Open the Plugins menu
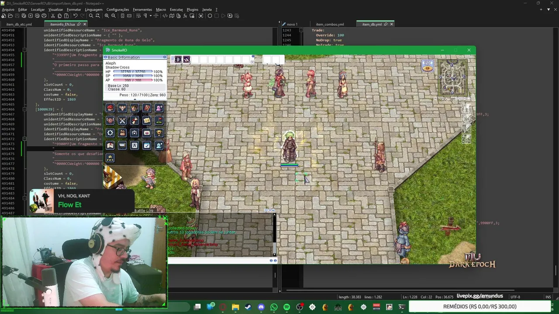559x314 pixels. tap(192, 9)
